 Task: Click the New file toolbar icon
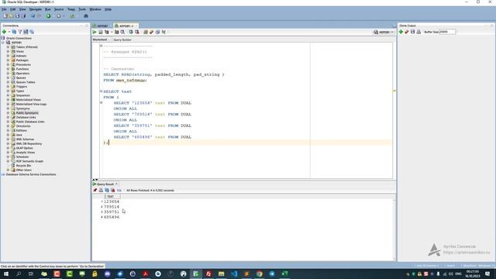(x=5, y=15)
